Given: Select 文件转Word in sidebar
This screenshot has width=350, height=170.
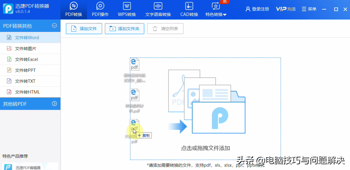Looking at the screenshot, I should coord(30,38).
